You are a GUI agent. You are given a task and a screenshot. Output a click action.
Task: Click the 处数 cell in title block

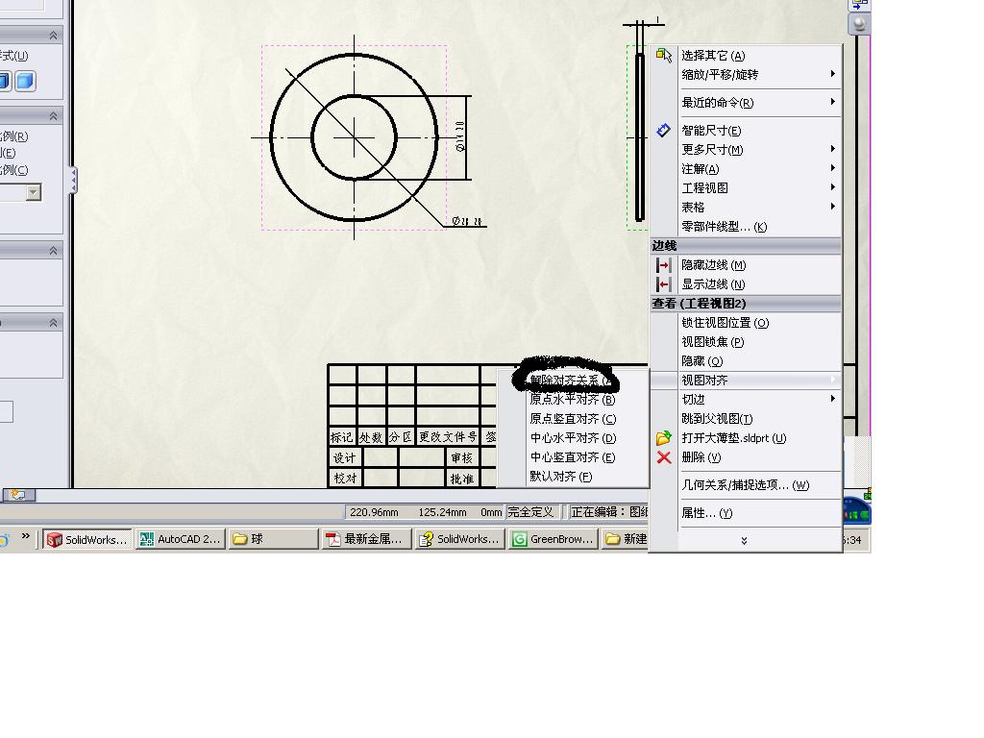tap(371, 437)
